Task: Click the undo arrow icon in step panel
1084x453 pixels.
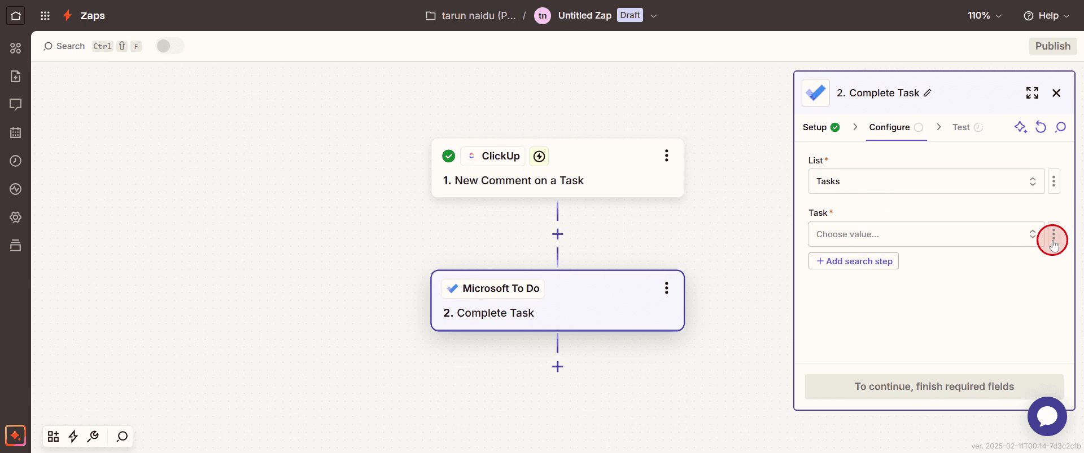Action: click(x=1041, y=127)
